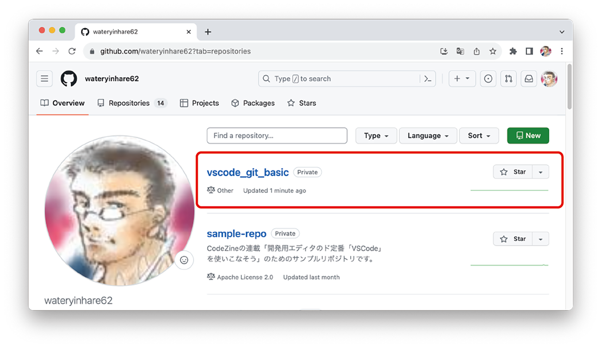
Task: Switch to the Overview tab
Action: 63,103
